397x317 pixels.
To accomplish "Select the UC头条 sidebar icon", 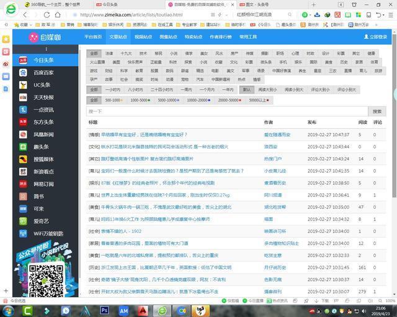I will tap(23, 85).
